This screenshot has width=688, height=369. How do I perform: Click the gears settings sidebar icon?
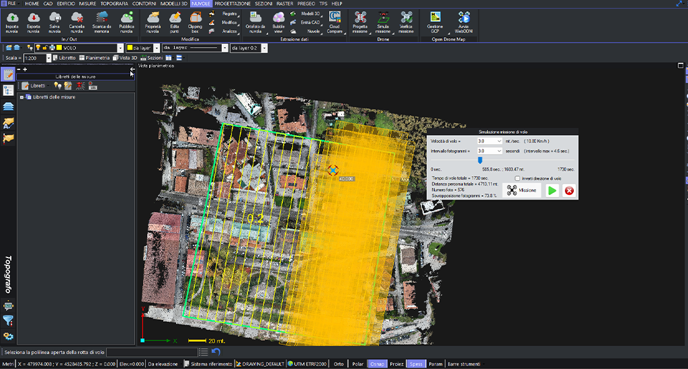(8, 337)
